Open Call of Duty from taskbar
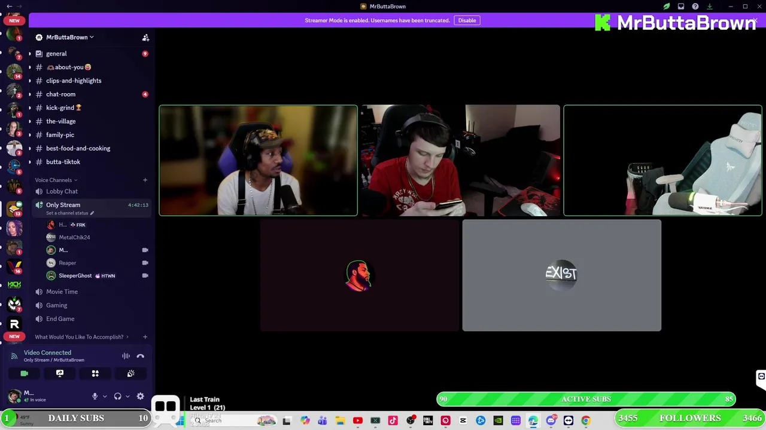 [428, 421]
